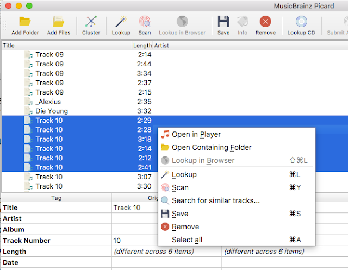Click the Length column header

pos(142,46)
